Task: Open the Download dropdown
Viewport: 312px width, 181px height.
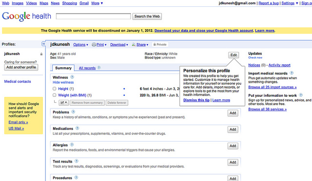Action: [119, 44]
